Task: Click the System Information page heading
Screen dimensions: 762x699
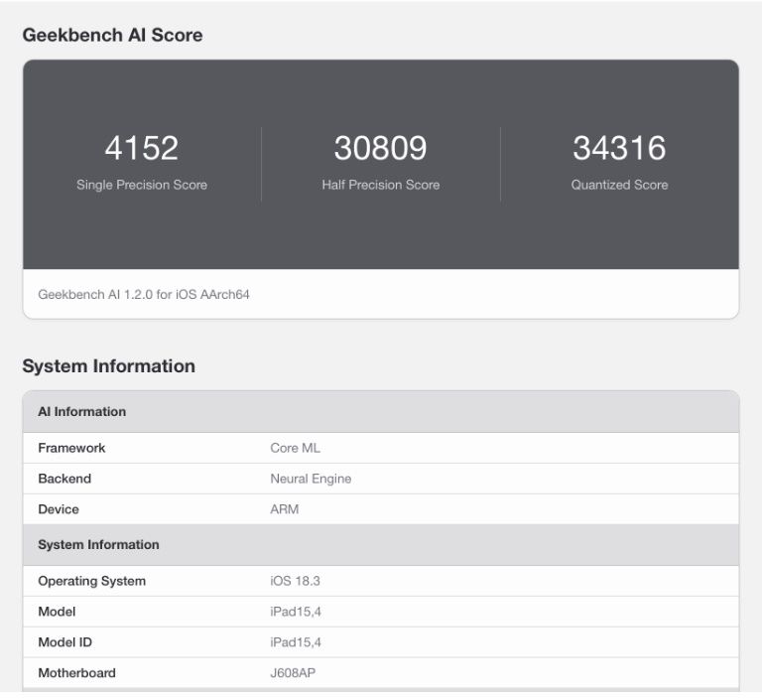Action: tap(109, 365)
